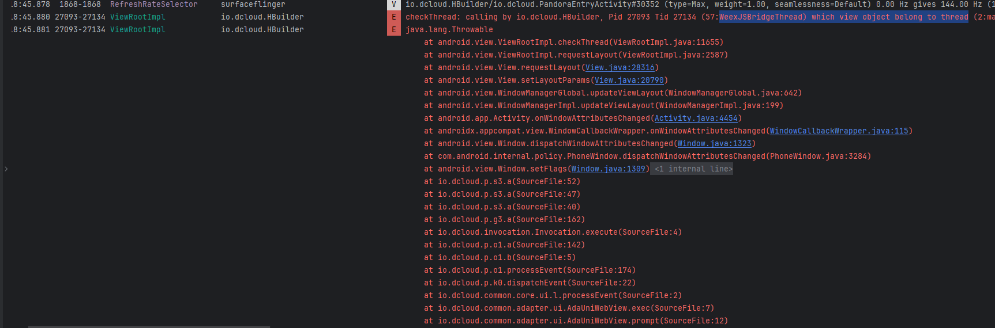
Task: Click the Invocation.execute(SourceFile:4) line
Action: click(x=553, y=232)
